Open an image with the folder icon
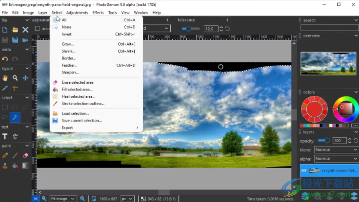This screenshot has height=202, width=359. click(15, 30)
